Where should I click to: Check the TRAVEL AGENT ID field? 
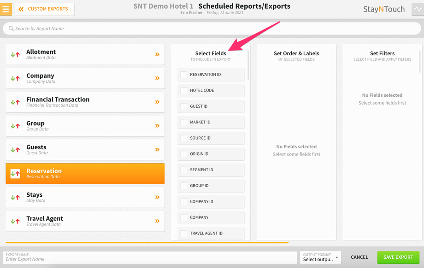pyautogui.click(x=184, y=233)
